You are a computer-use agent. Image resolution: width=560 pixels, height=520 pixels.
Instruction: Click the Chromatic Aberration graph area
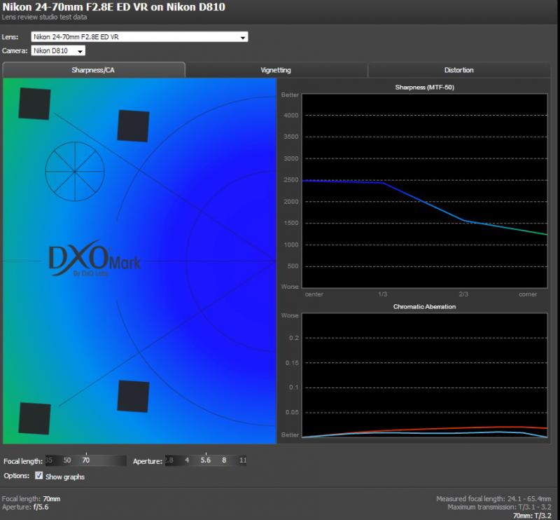coord(425,376)
